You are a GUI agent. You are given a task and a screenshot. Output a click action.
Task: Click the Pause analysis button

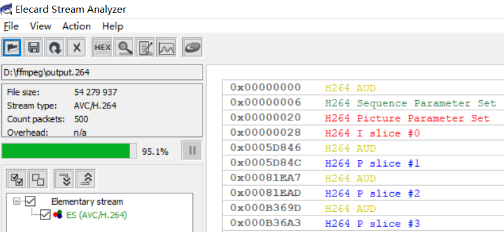point(192,150)
